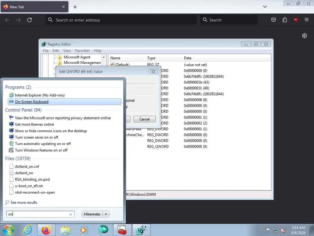Open clock showing 3:14 AM
Image resolution: width=314 pixels, height=236 pixels.
point(298,230)
